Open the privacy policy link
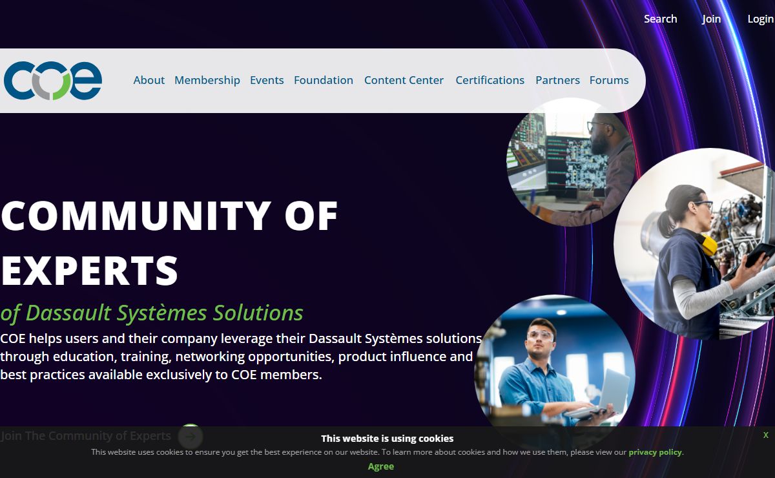The height and width of the screenshot is (478, 775). (x=655, y=452)
